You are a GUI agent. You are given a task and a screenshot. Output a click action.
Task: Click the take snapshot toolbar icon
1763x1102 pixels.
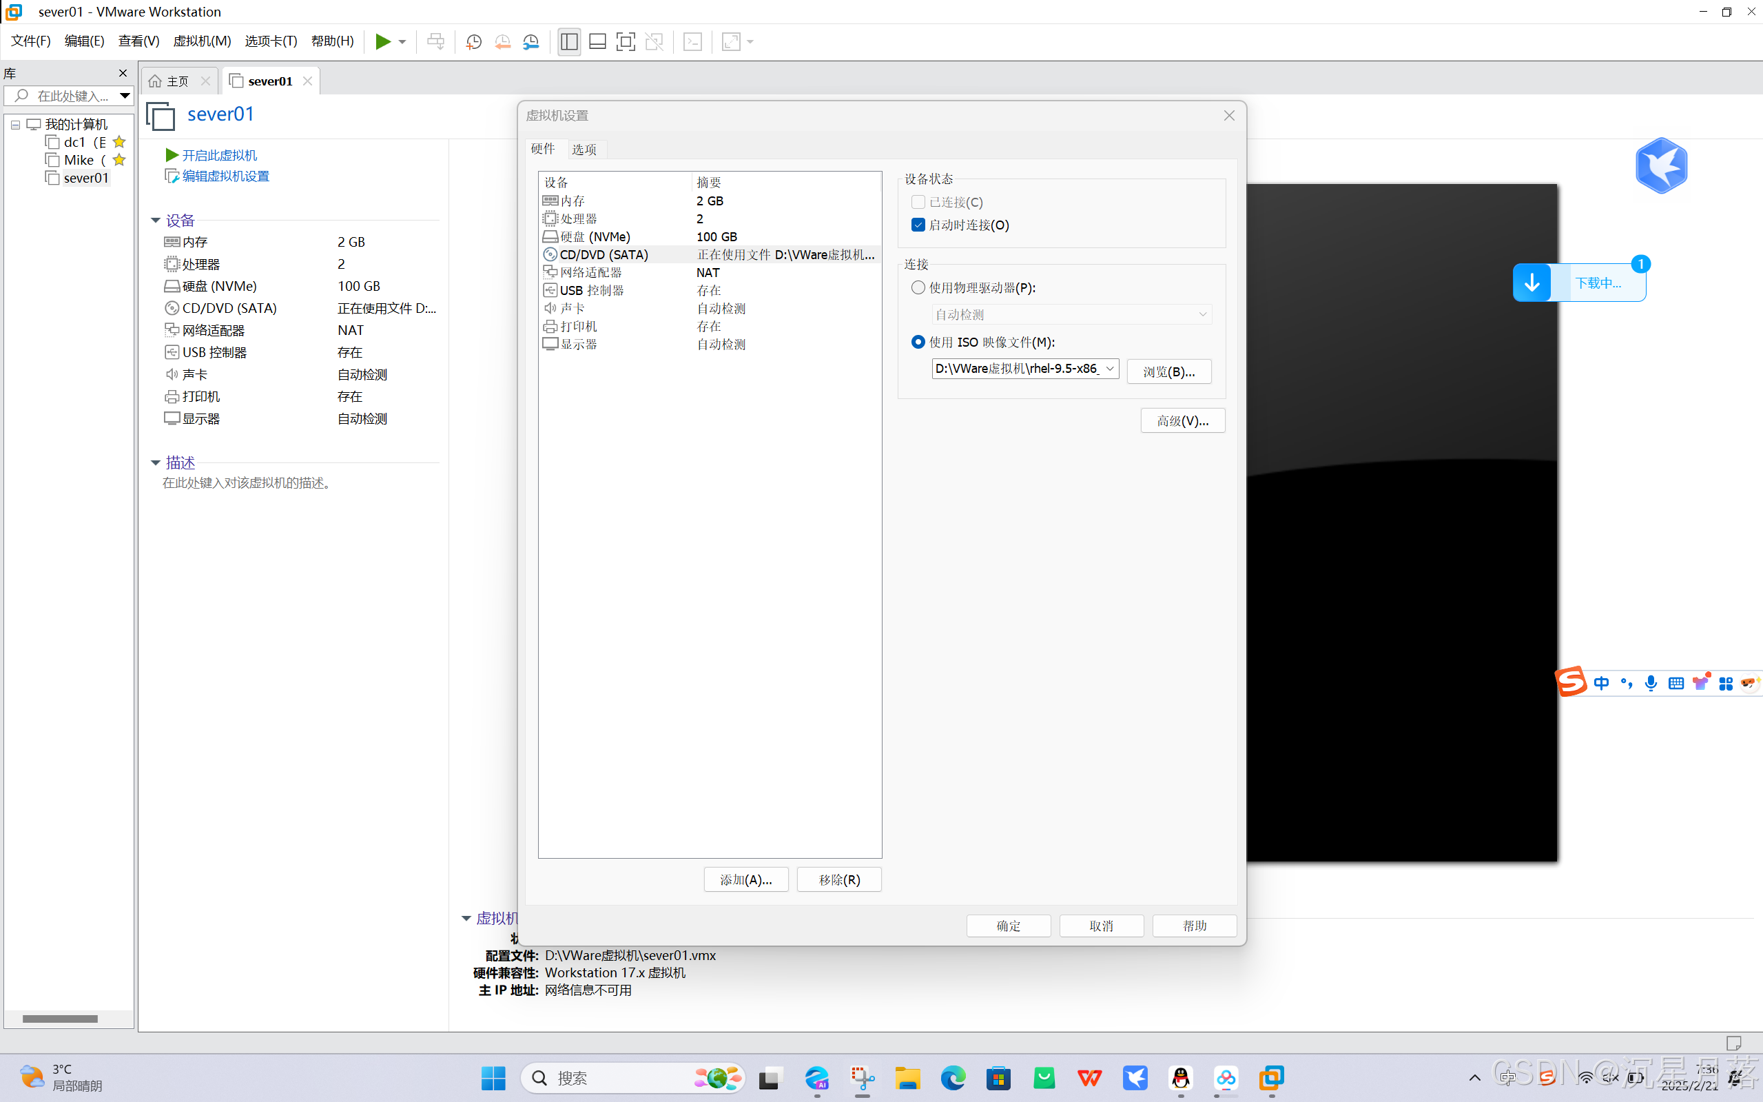[473, 41]
